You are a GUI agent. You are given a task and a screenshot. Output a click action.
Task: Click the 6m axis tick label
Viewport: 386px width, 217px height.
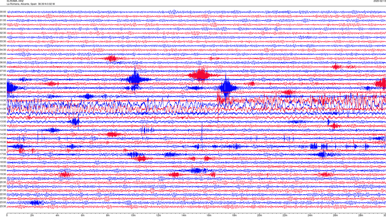[83, 215]
